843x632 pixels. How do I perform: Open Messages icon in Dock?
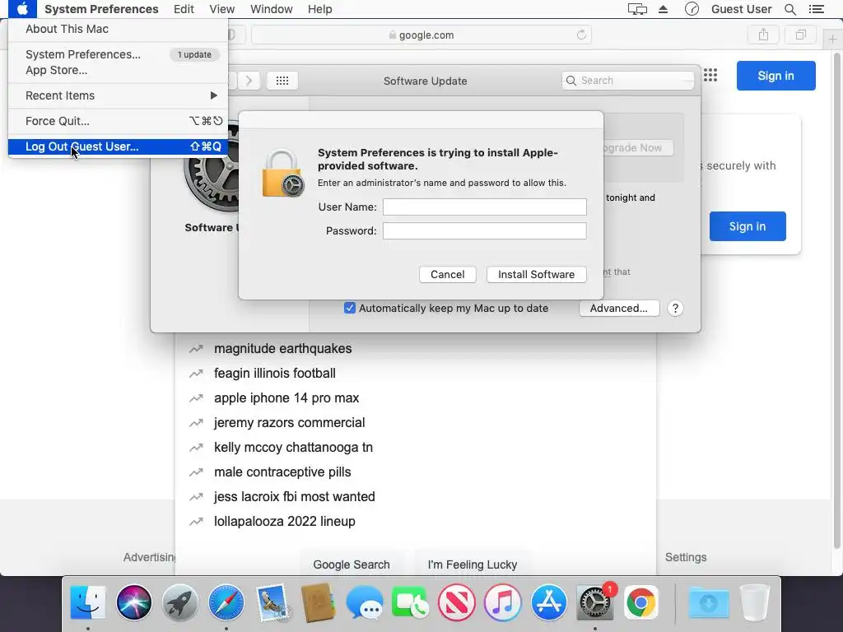coord(365,602)
